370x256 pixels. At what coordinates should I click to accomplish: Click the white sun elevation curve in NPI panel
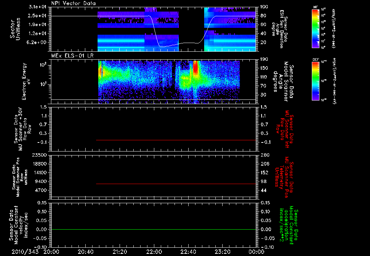tap(155, 31)
